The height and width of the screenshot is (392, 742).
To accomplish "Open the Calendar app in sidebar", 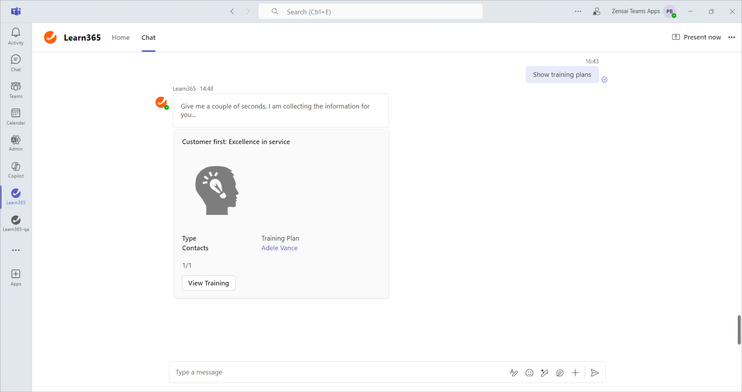I will 16,117.
